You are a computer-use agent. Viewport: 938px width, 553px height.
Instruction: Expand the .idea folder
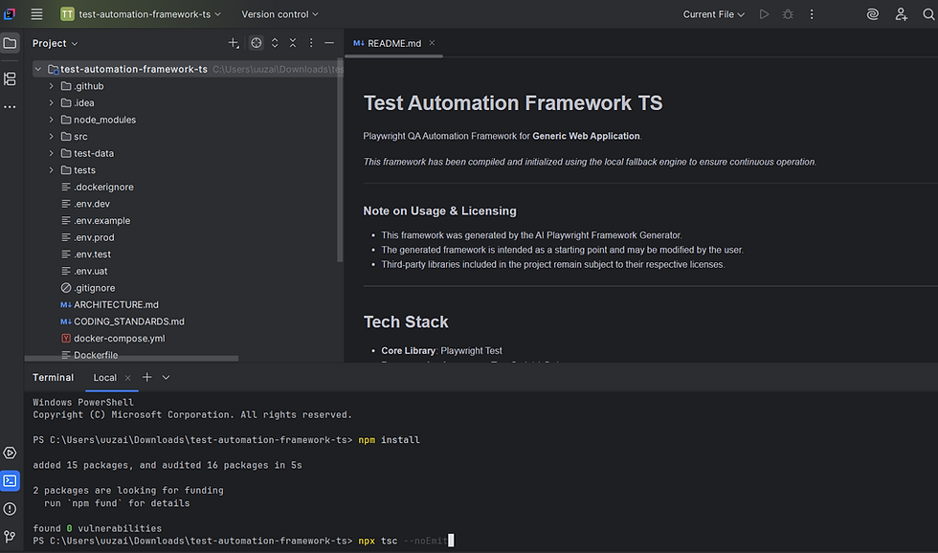(52, 102)
